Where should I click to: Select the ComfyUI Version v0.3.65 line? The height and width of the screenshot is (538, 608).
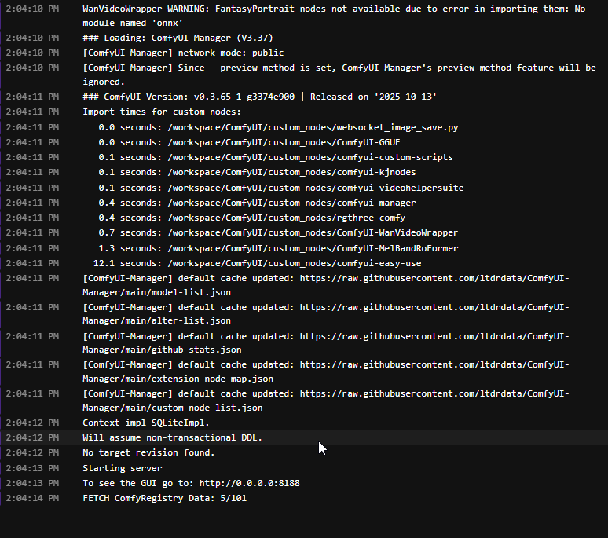[259, 97]
